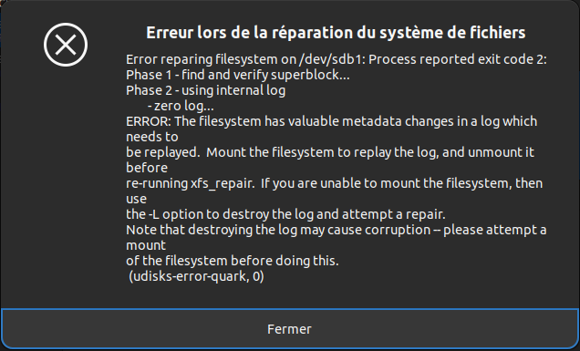
Task: Click the single word 'use'
Action: tap(136, 199)
